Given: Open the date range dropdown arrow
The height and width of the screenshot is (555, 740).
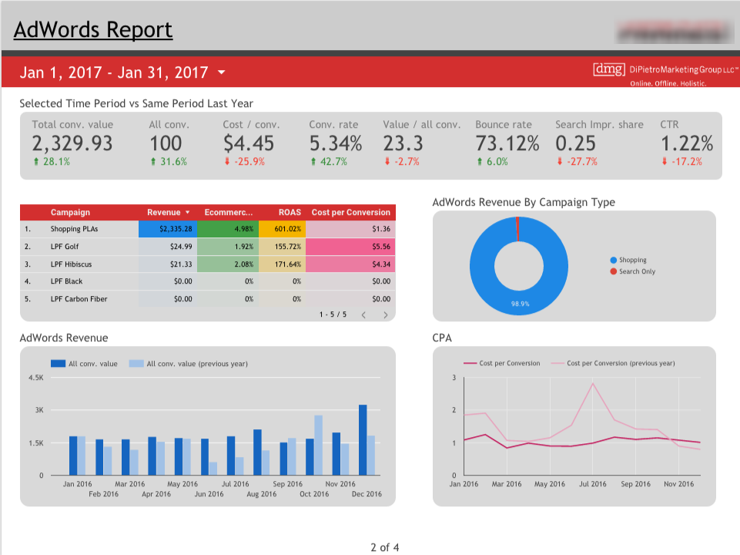Looking at the screenshot, I should (222, 73).
